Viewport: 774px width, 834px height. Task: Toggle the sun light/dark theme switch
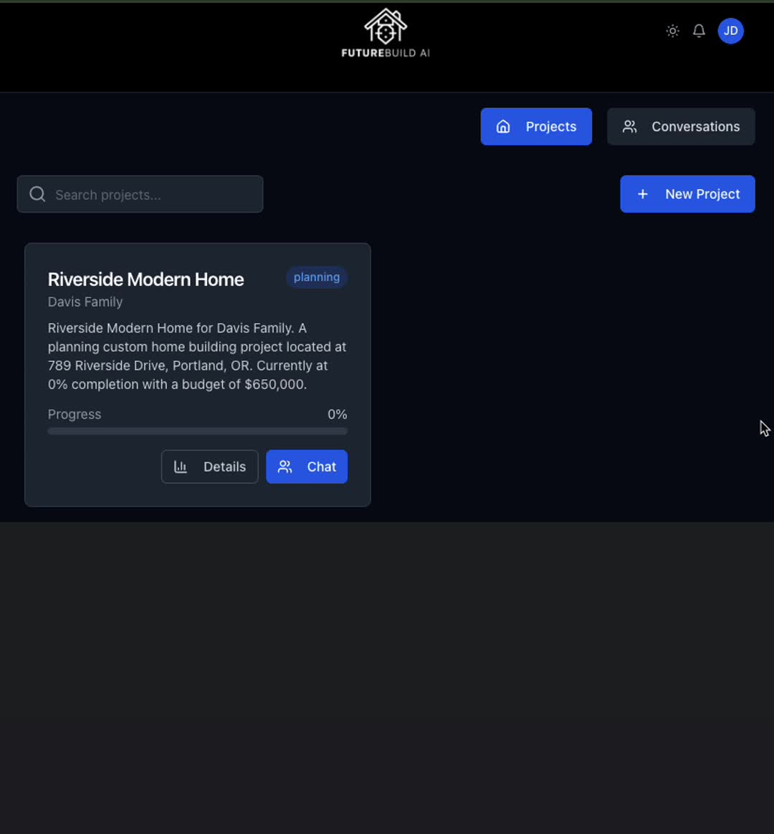(x=672, y=31)
